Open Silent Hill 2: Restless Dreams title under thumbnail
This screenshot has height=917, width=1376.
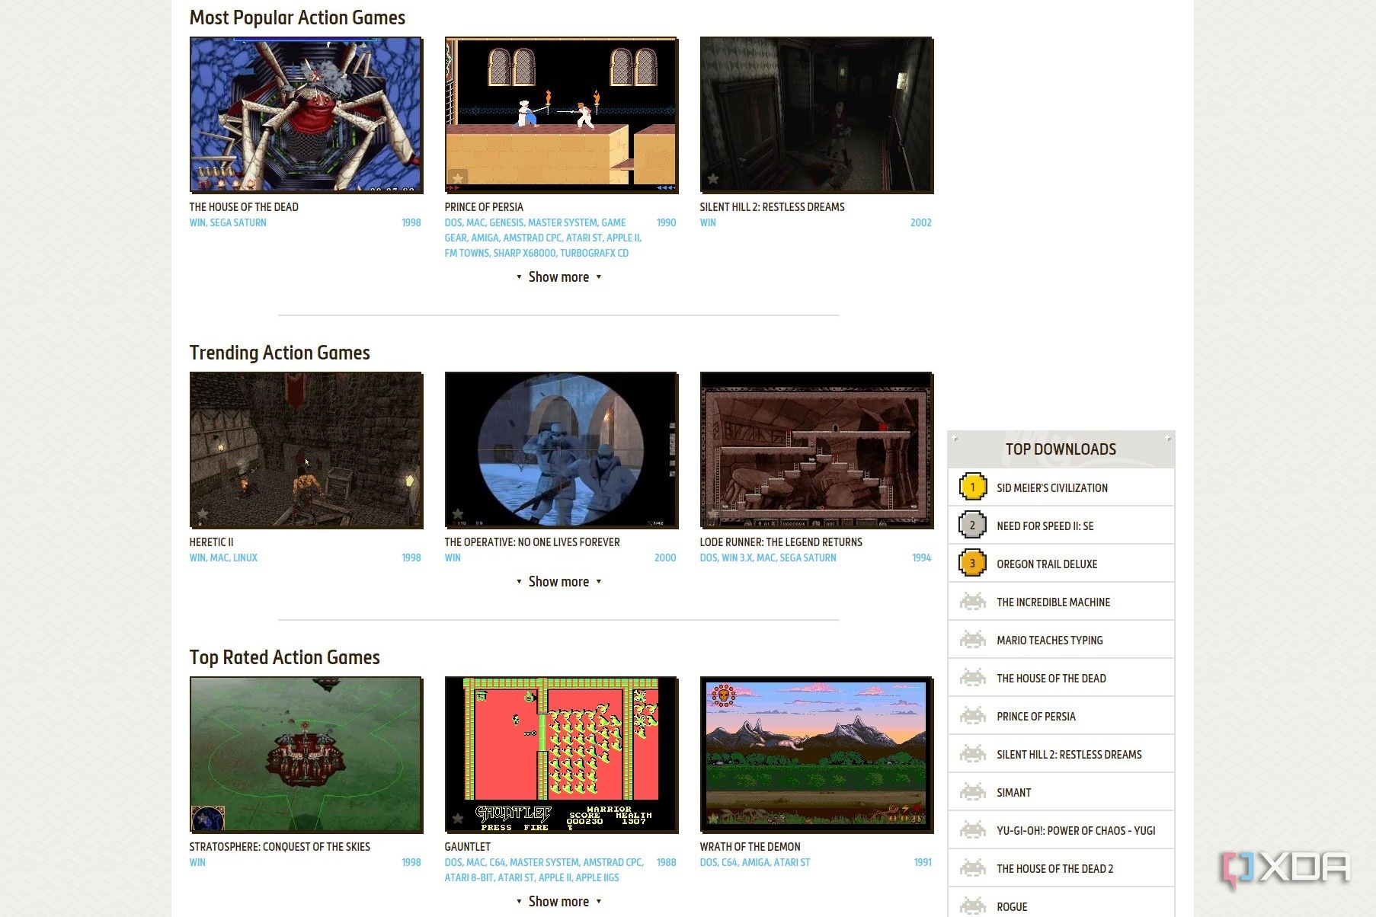point(772,207)
